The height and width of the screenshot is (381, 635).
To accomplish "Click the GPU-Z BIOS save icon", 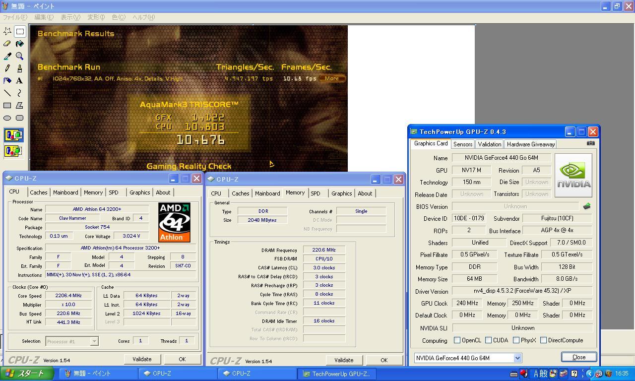I will click(x=587, y=206).
